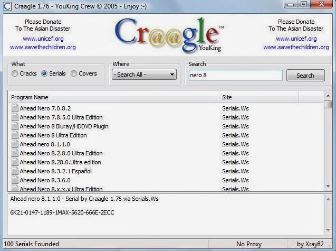Click the serial key 6K21-0147-1189-1MAX text

[62, 212]
